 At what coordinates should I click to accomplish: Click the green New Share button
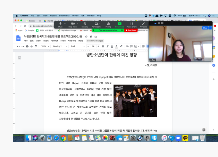pos(120,25)
